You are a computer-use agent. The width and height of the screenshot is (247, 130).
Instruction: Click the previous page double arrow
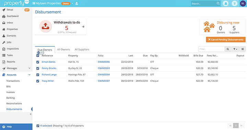[x=230, y=126]
